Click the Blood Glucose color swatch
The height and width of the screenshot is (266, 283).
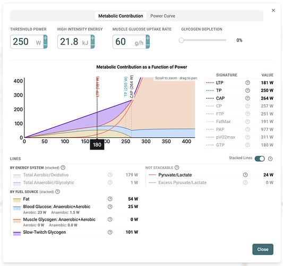tap(17, 208)
